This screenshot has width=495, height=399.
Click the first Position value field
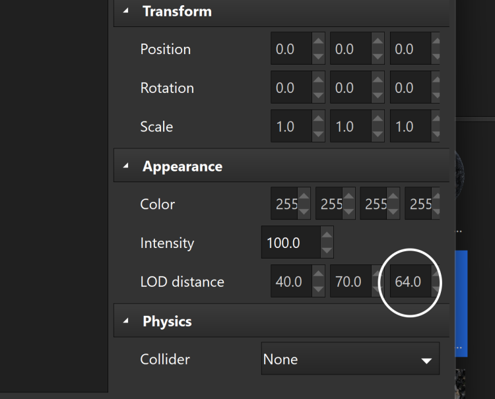click(x=290, y=49)
